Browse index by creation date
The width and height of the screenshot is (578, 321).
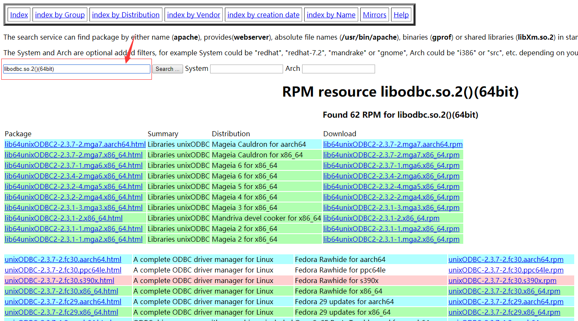coord(263,15)
